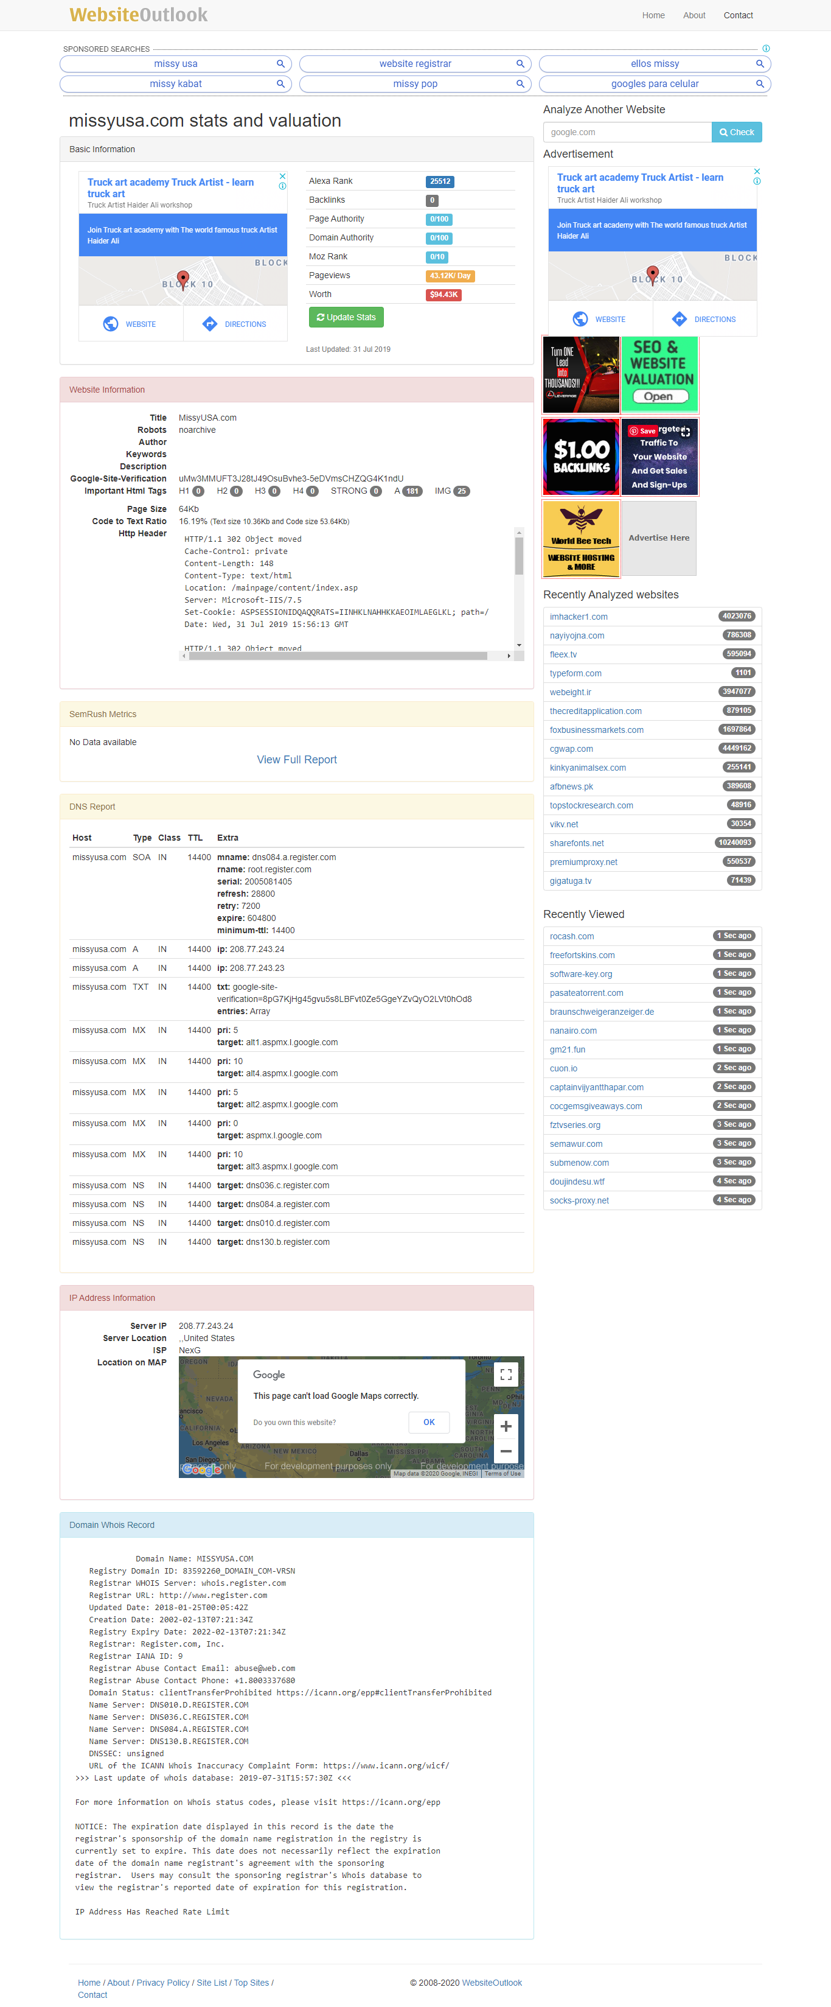The image size is (831, 2007).
Task: Open the footer Privacy Policy link
Action: 163,1984
